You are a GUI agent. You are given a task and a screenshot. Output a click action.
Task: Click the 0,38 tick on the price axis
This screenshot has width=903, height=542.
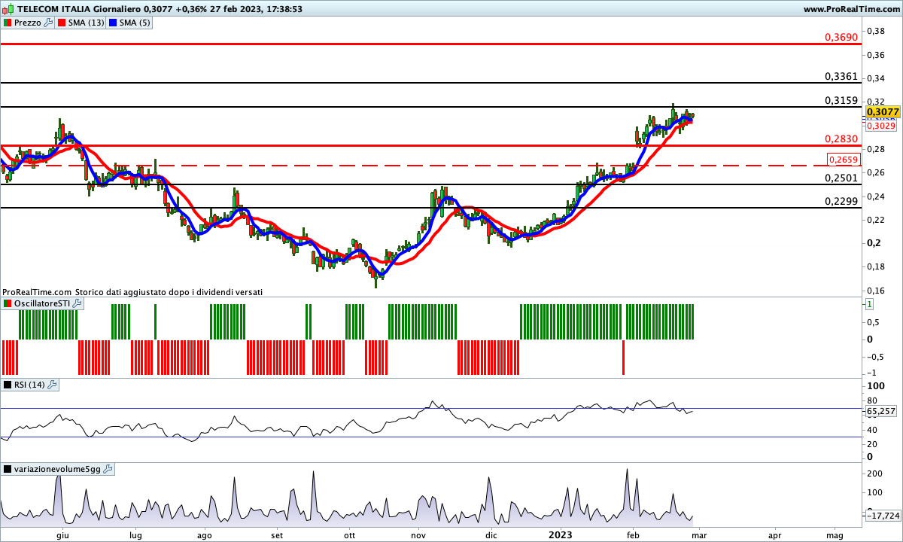coord(875,31)
